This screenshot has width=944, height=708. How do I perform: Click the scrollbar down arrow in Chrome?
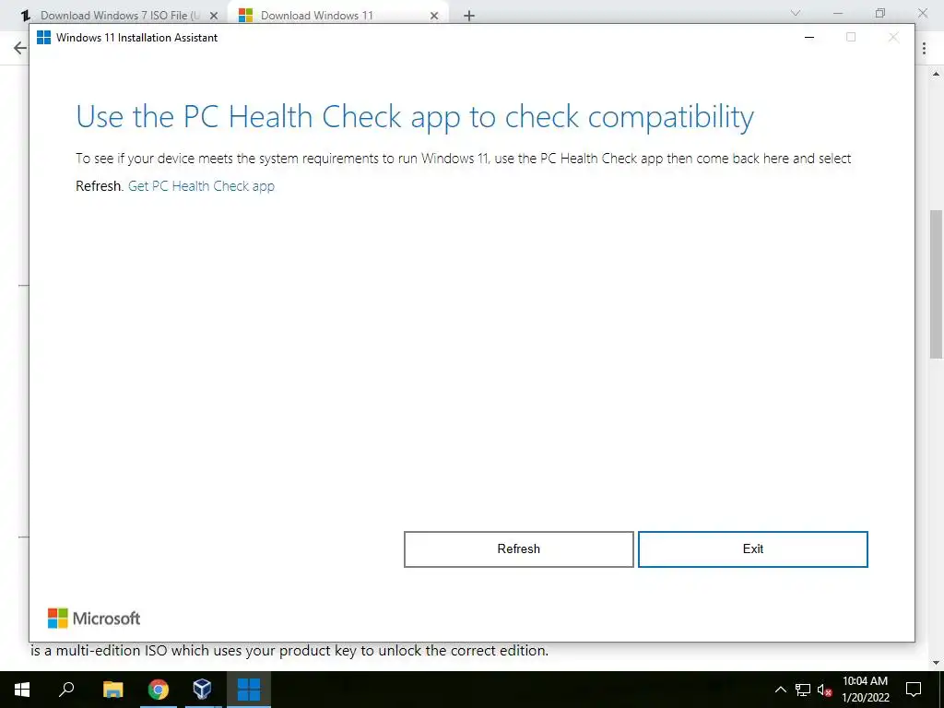coord(937,663)
